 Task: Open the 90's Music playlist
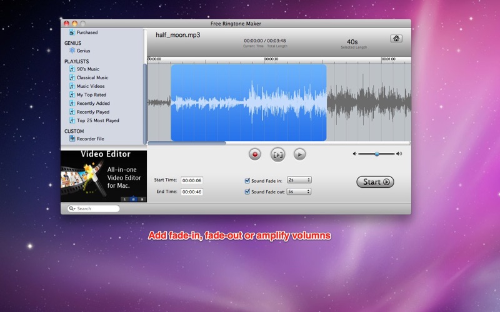87,69
